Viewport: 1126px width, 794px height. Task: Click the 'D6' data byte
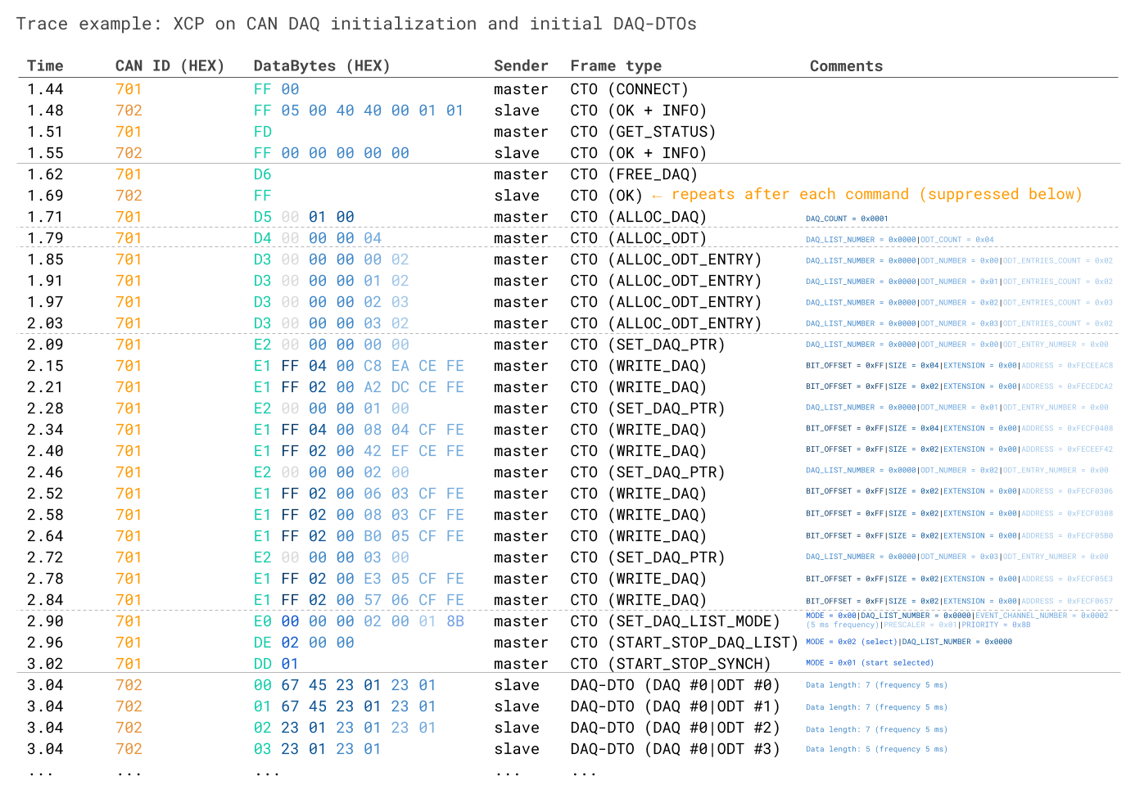click(x=263, y=174)
